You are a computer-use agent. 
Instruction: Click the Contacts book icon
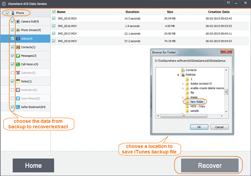point(18,47)
